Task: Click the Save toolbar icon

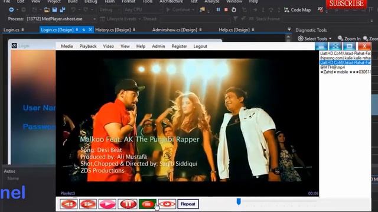Action: click(x=55, y=10)
